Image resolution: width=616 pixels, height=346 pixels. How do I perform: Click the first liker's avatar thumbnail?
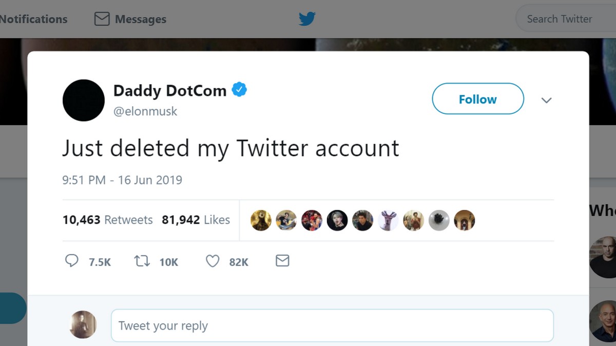261,220
